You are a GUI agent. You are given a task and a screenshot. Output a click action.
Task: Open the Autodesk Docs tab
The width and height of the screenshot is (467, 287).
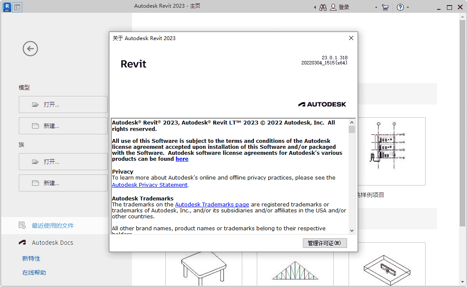(52, 243)
